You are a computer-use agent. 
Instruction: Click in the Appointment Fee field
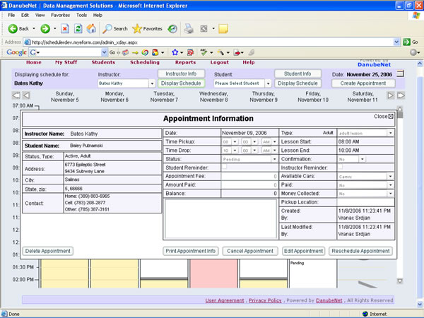[249, 176]
